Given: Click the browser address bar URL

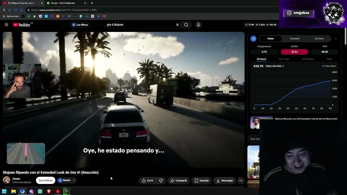Looking at the screenshot, I should (x=64, y=10).
